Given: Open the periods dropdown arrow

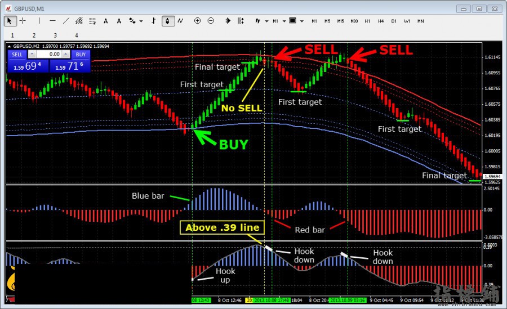Looking at the screenshot, I should pos(284,21).
